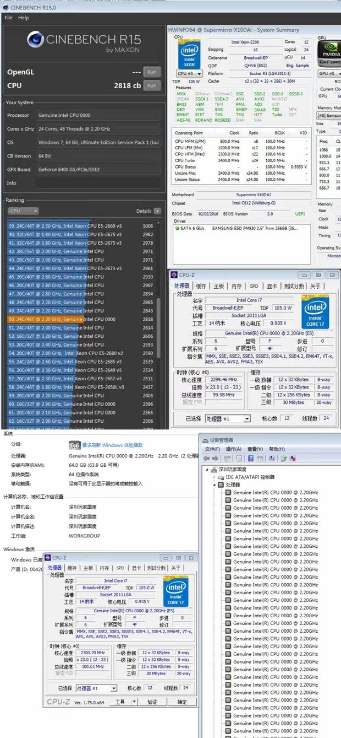Switch to 主板 tab in upper CPU-Z
This screenshot has height=738, width=341.
pos(219,286)
